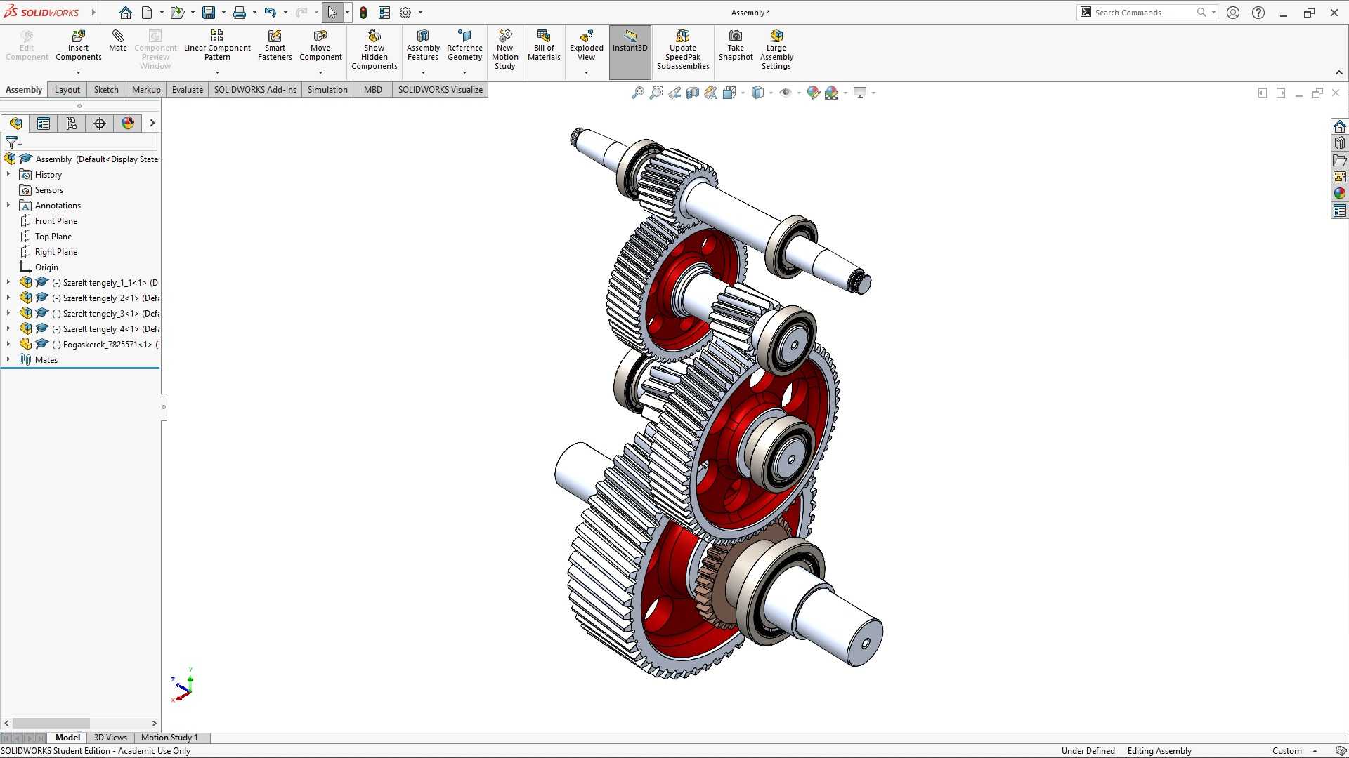The height and width of the screenshot is (758, 1349).
Task: Switch to the Layout tab
Action: click(67, 90)
